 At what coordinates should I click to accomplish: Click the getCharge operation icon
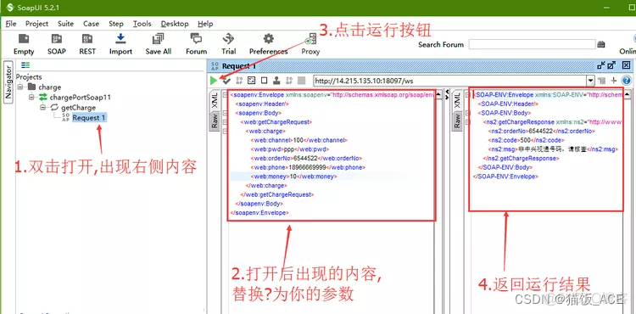[54, 108]
